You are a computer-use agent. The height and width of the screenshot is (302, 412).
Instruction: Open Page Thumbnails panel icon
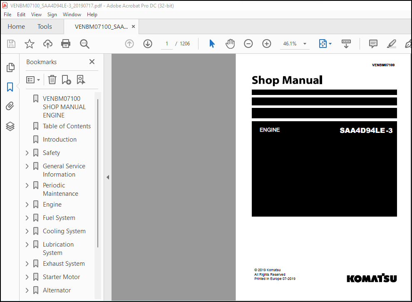tap(10, 67)
